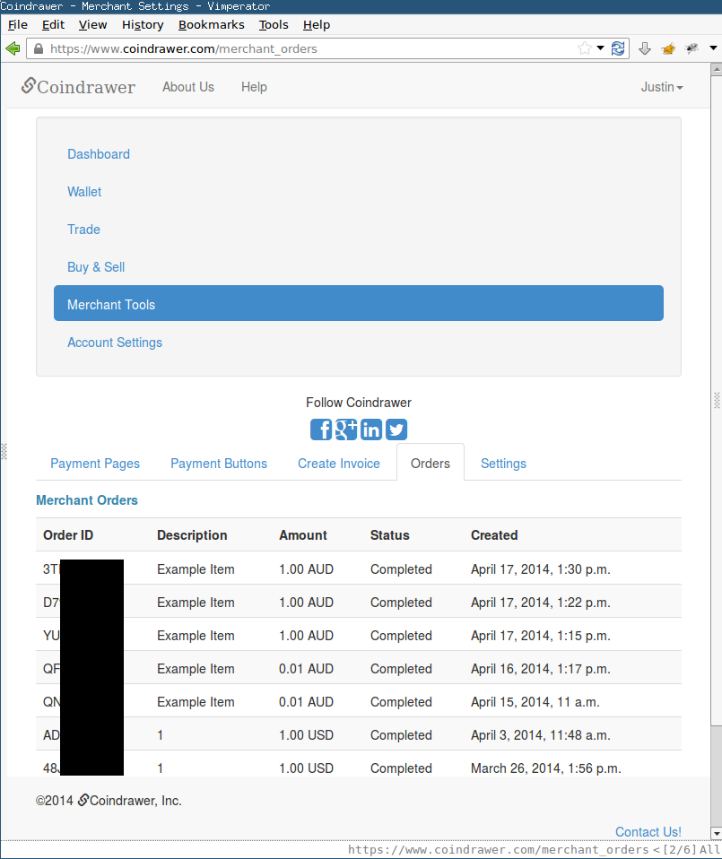Viewport: 722px width, 859px height.
Task: Click the vertical scrollbar thumb
Action: point(716,400)
